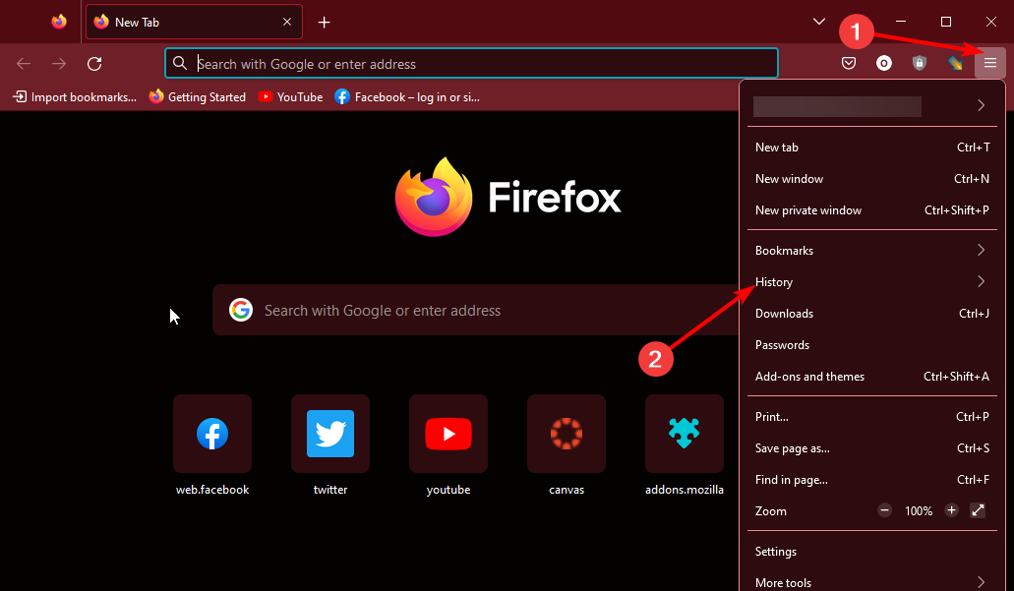The image size is (1014, 591).
Task: Click the address bar search field
Action: (471, 63)
